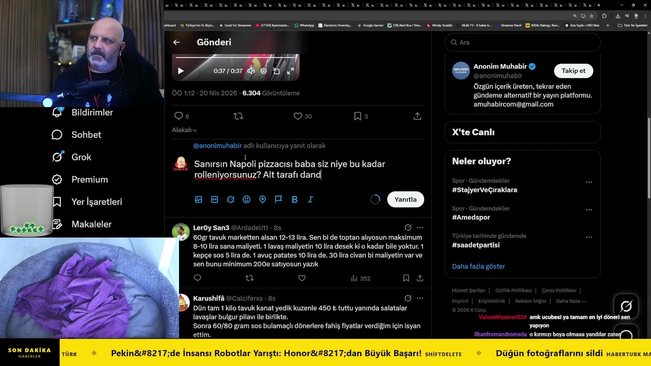Click the Ara search field
This screenshot has width=651, height=366.
(x=522, y=42)
